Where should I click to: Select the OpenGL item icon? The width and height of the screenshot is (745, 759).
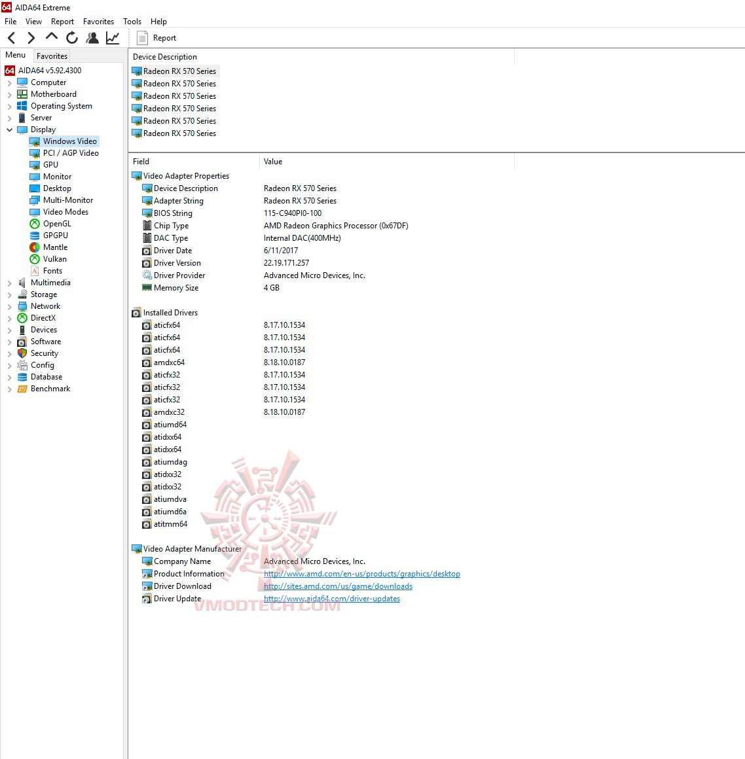[x=35, y=224]
